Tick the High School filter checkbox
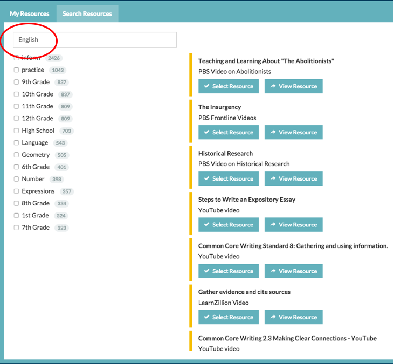 [x=16, y=131]
